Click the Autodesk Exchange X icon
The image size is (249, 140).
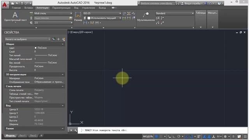206,3
